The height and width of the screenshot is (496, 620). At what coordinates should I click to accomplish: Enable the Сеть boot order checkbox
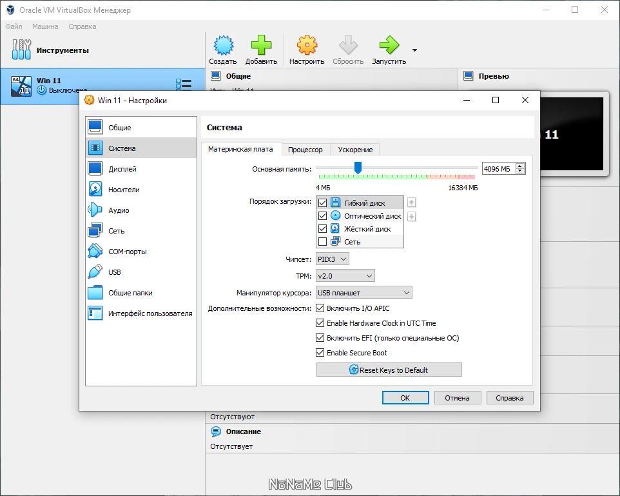(x=322, y=241)
